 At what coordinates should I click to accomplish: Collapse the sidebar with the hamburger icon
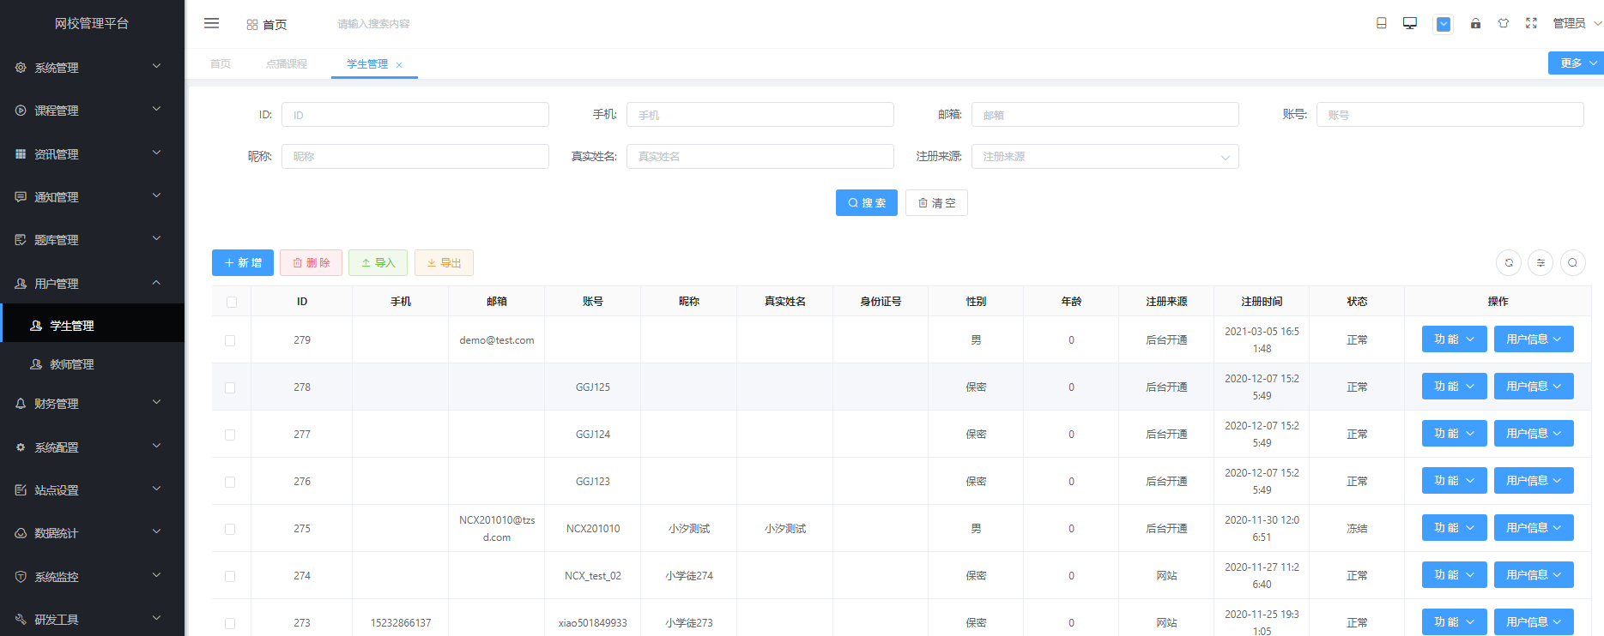point(211,23)
